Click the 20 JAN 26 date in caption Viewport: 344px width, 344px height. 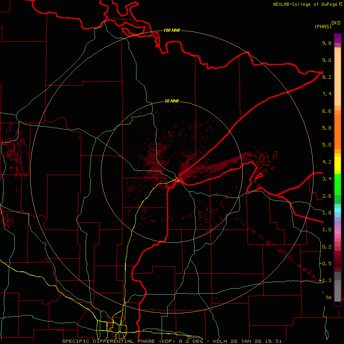pyautogui.click(x=246, y=341)
